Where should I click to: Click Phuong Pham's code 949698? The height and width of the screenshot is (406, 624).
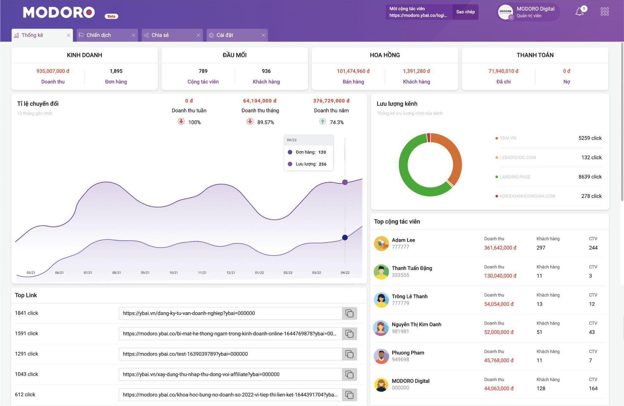[x=400, y=360]
